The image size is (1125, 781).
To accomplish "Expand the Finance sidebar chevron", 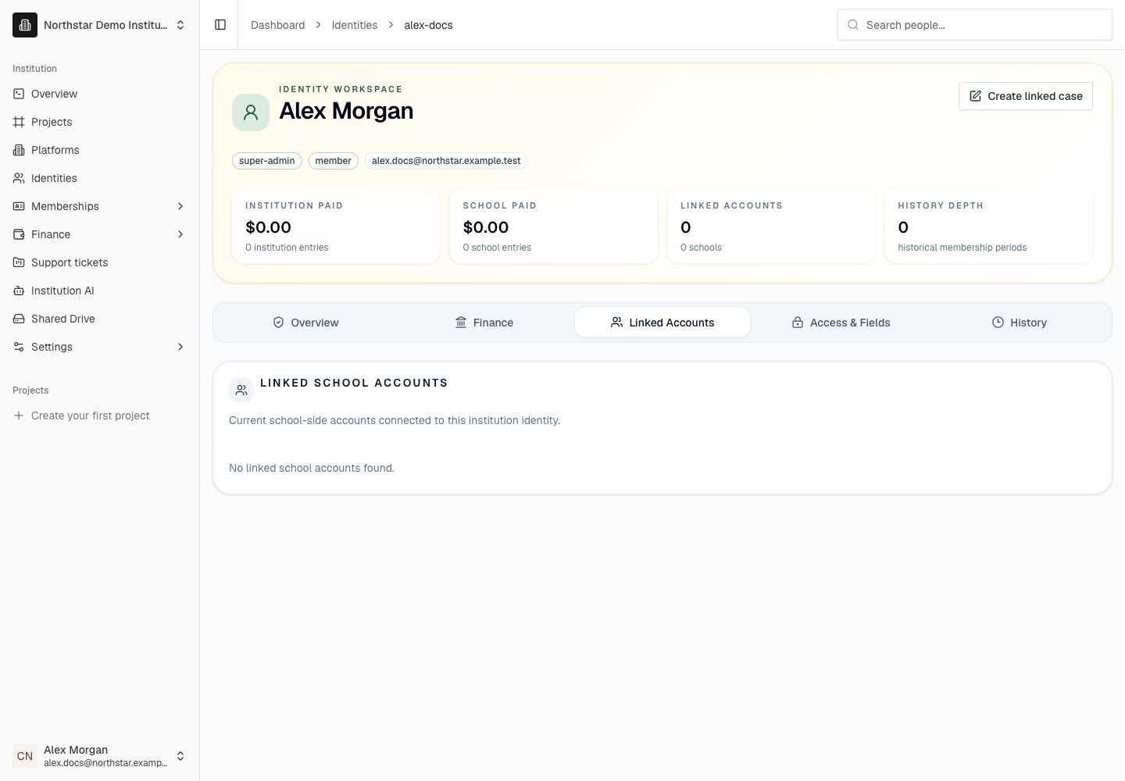I will coord(180,234).
